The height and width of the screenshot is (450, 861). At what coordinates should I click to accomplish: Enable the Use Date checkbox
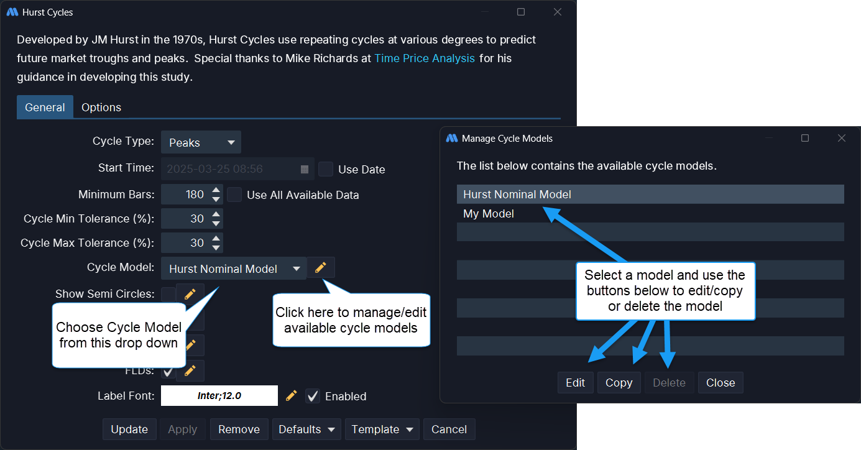click(326, 169)
